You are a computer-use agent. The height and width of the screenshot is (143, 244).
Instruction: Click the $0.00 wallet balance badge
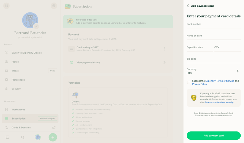(x=52, y=71)
